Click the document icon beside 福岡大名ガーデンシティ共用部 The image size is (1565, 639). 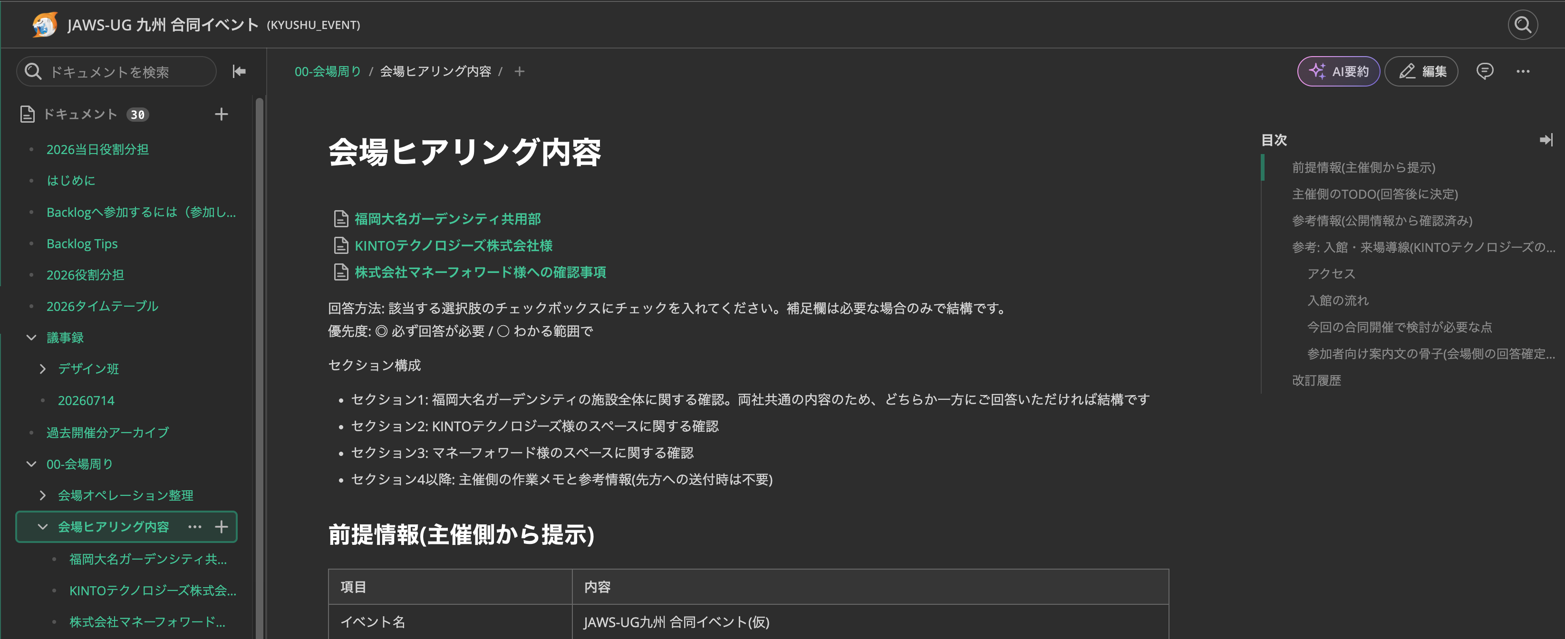(341, 219)
